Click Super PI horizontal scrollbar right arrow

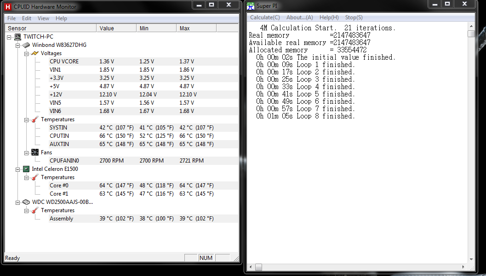click(463, 267)
